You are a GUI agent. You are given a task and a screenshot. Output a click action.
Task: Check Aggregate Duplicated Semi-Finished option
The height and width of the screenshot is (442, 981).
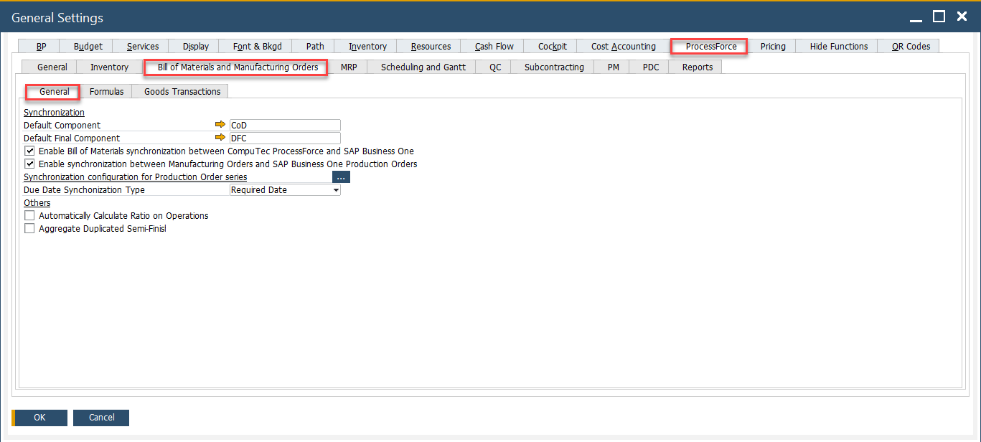29,228
